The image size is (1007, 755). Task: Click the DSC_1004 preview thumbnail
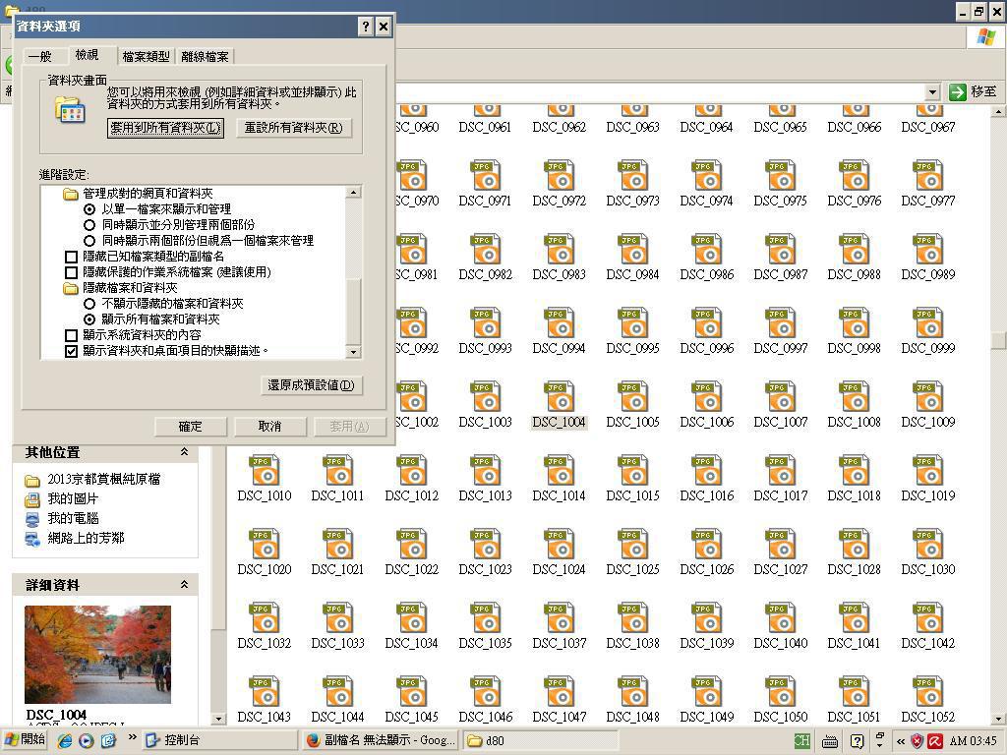97,655
